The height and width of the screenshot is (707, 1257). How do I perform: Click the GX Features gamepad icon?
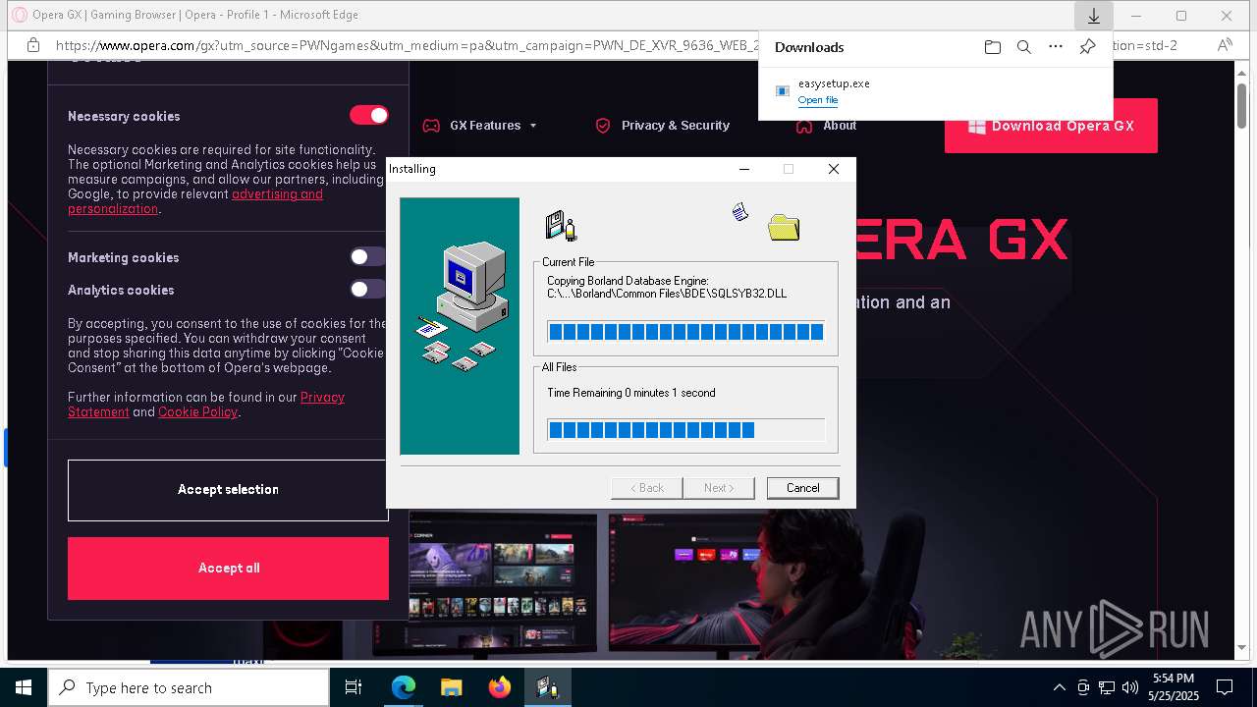pos(431,126)
